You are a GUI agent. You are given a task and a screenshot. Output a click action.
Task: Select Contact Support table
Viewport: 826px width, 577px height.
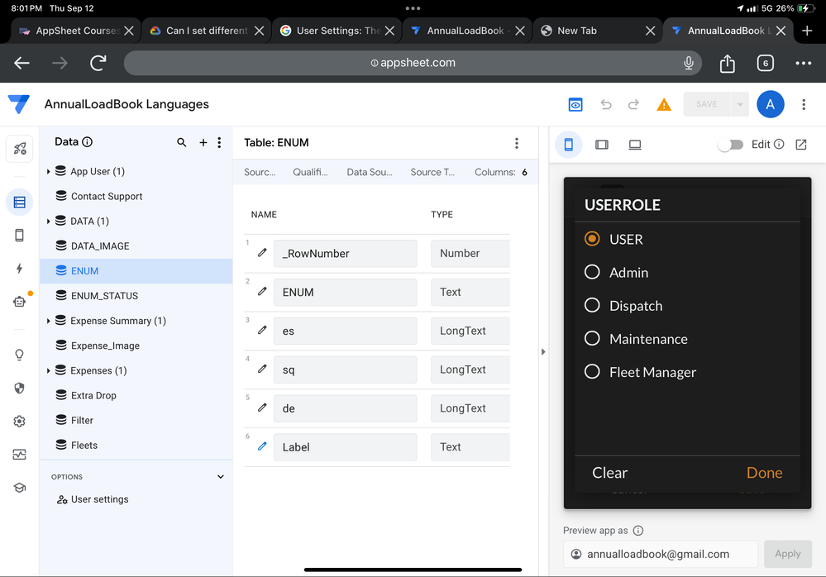pyautogui.click(x=136, y=197)
